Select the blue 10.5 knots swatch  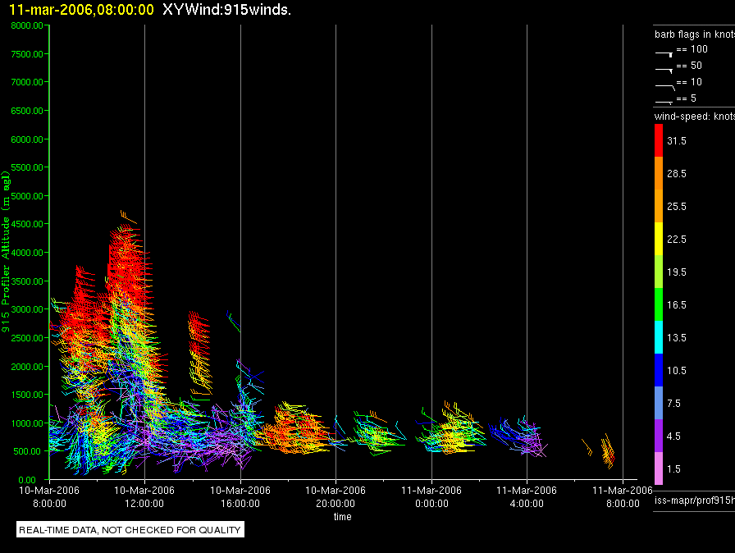[659, 370]
